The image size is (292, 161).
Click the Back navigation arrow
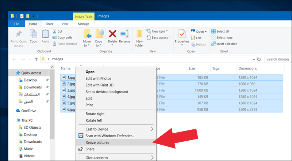tap(14, 59)
